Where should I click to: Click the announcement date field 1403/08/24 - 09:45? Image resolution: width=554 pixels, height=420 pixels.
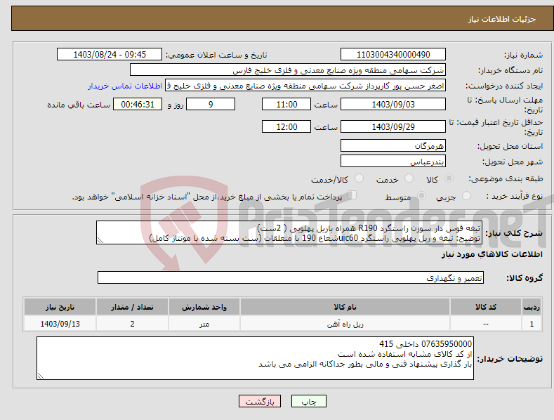coord(109,55)
